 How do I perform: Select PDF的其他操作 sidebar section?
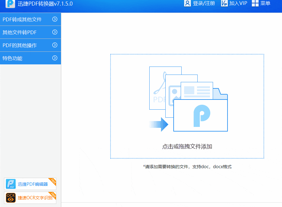click(30, 45)
